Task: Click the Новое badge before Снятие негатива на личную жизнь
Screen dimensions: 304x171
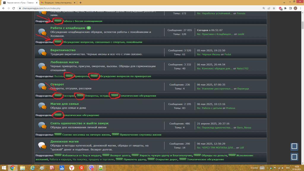Action: pyautogui.click(x=58, y=134)
